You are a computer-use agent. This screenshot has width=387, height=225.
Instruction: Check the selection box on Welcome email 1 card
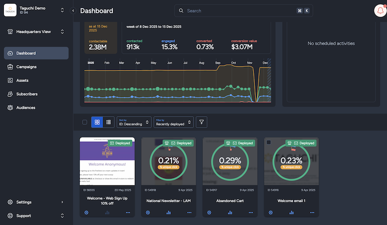coord(269,142)
